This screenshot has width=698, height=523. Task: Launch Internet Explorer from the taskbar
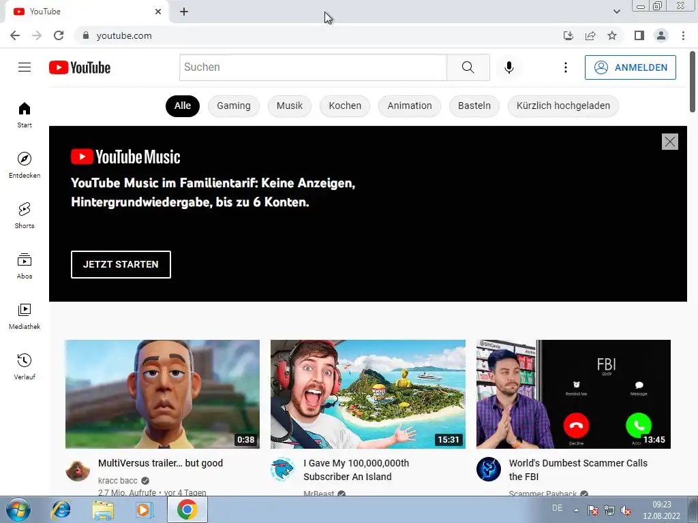tap(61, 509)
